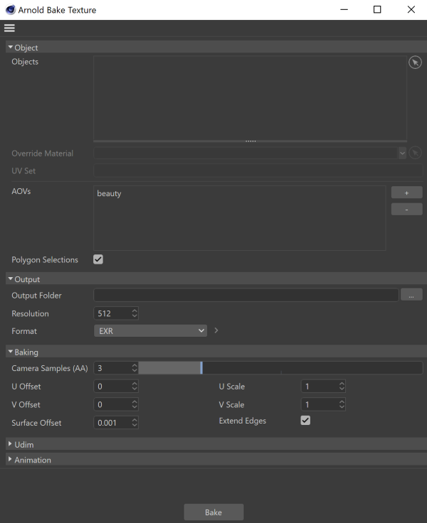Click the V Scale stepper arrows
This screenshot has width=427, height=523.
point(342,404)
